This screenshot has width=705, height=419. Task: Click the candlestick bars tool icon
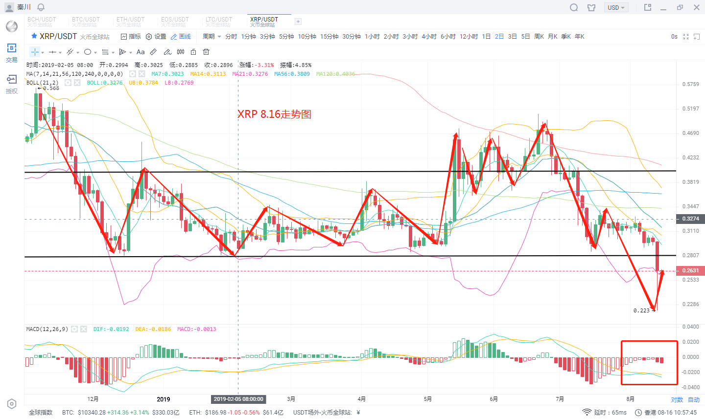tap(181, 52)
